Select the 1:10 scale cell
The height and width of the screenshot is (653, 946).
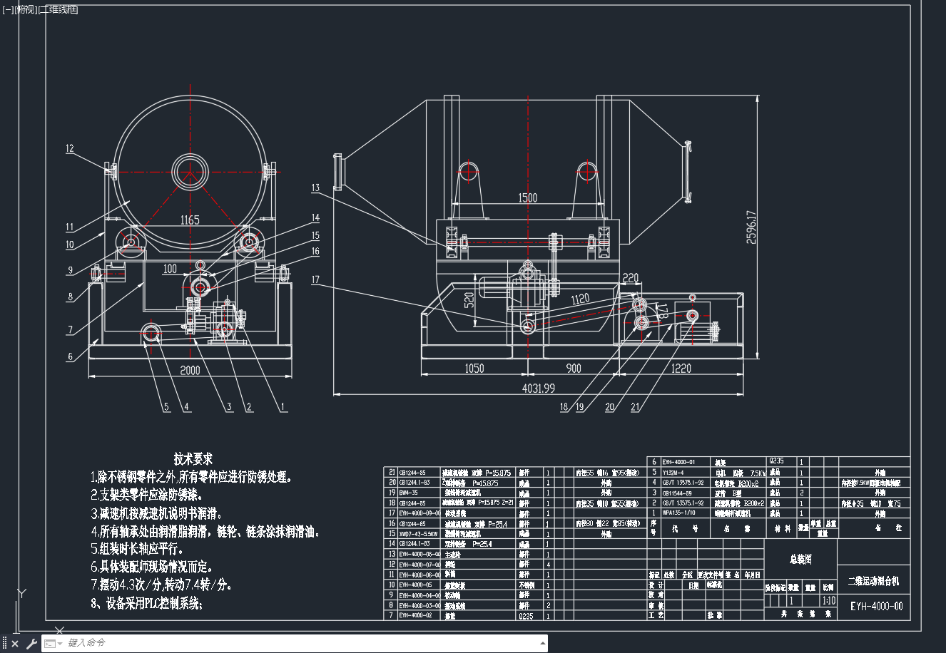click(x=828, y=601)
